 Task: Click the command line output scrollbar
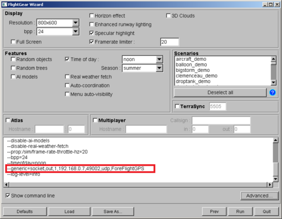coord(275,160)
